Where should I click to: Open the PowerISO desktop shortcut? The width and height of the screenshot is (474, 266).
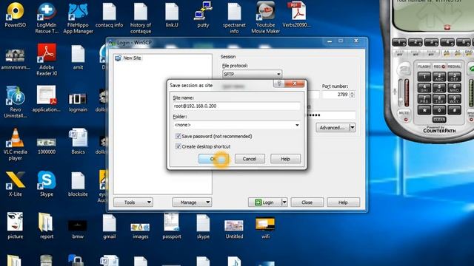(15, 15)
